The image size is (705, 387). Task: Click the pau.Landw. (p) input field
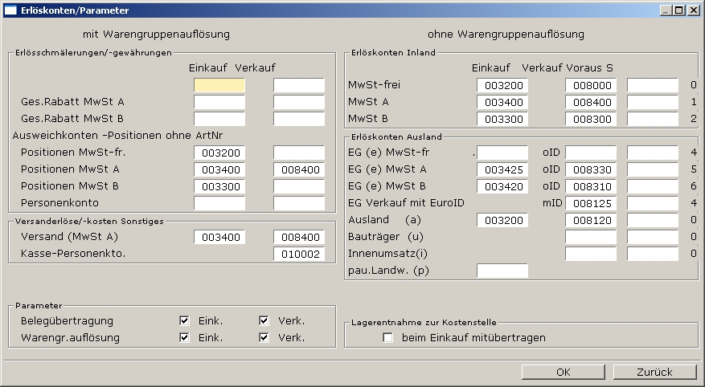pyautogui.click(x=502, y=271)
